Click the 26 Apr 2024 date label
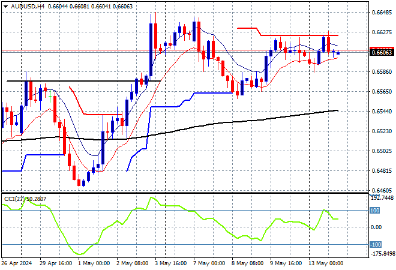This screenshot has width=396, height=270. point(17,263)
